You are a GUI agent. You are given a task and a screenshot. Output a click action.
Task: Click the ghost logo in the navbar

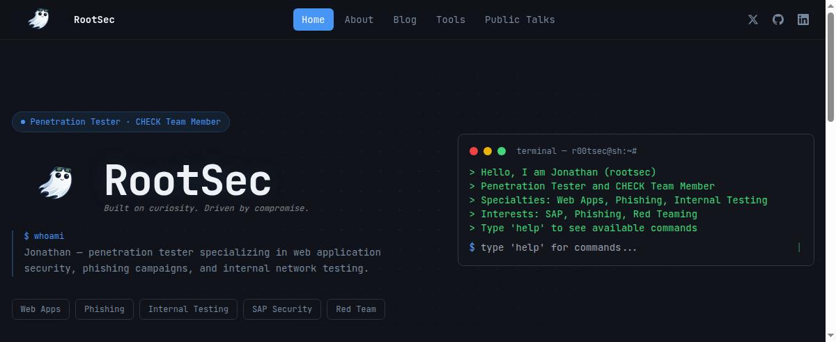pyautogui.click(x=39, y=19)
